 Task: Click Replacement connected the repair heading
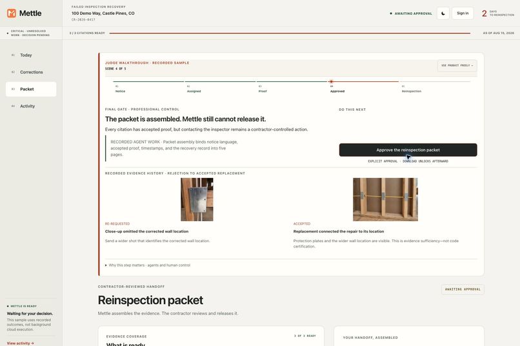pyautogui.click(x=339, y=231)
